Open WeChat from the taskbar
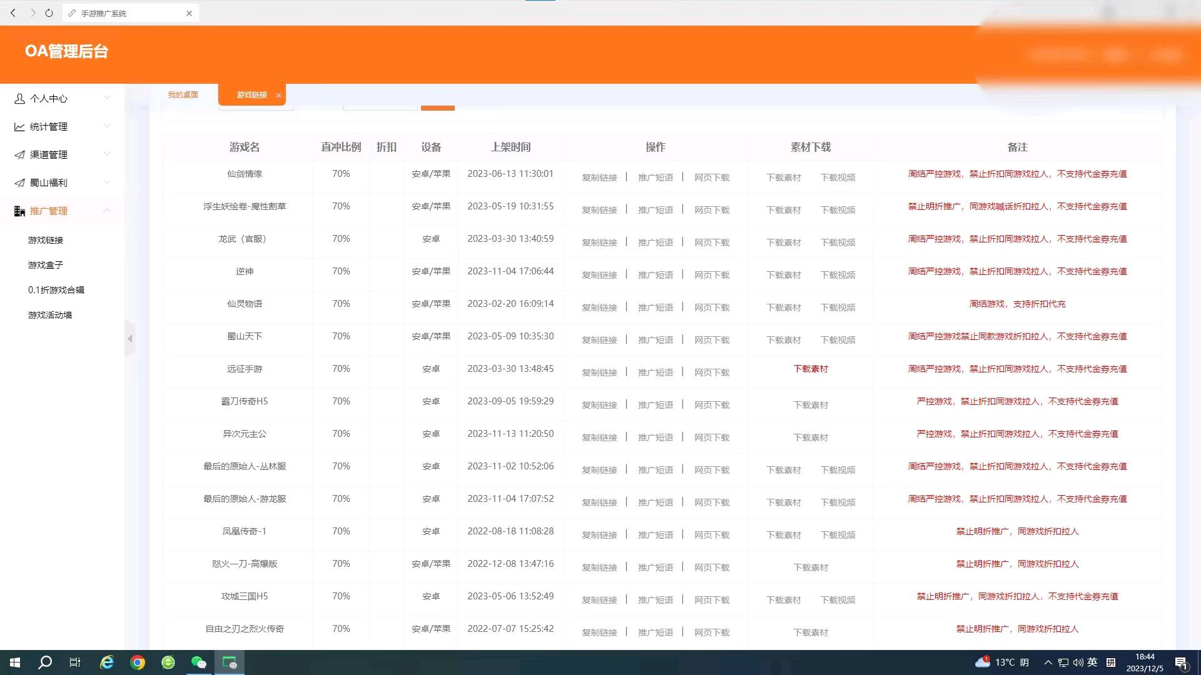This screenshot has width=1201, height=675. pyautogui.click(x=199, y=662)
